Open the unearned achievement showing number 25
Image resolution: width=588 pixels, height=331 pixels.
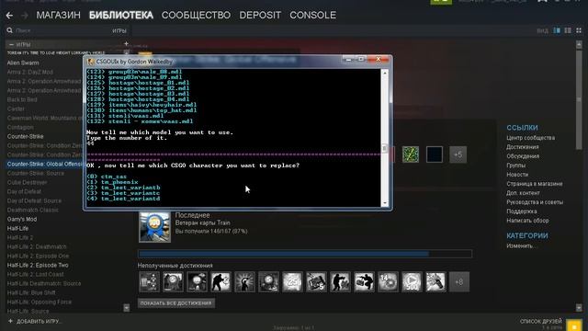pyautogui.click(x=292, y=282)
